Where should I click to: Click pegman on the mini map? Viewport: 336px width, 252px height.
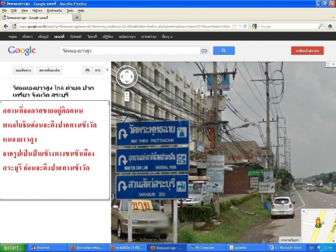pos(318,222)
